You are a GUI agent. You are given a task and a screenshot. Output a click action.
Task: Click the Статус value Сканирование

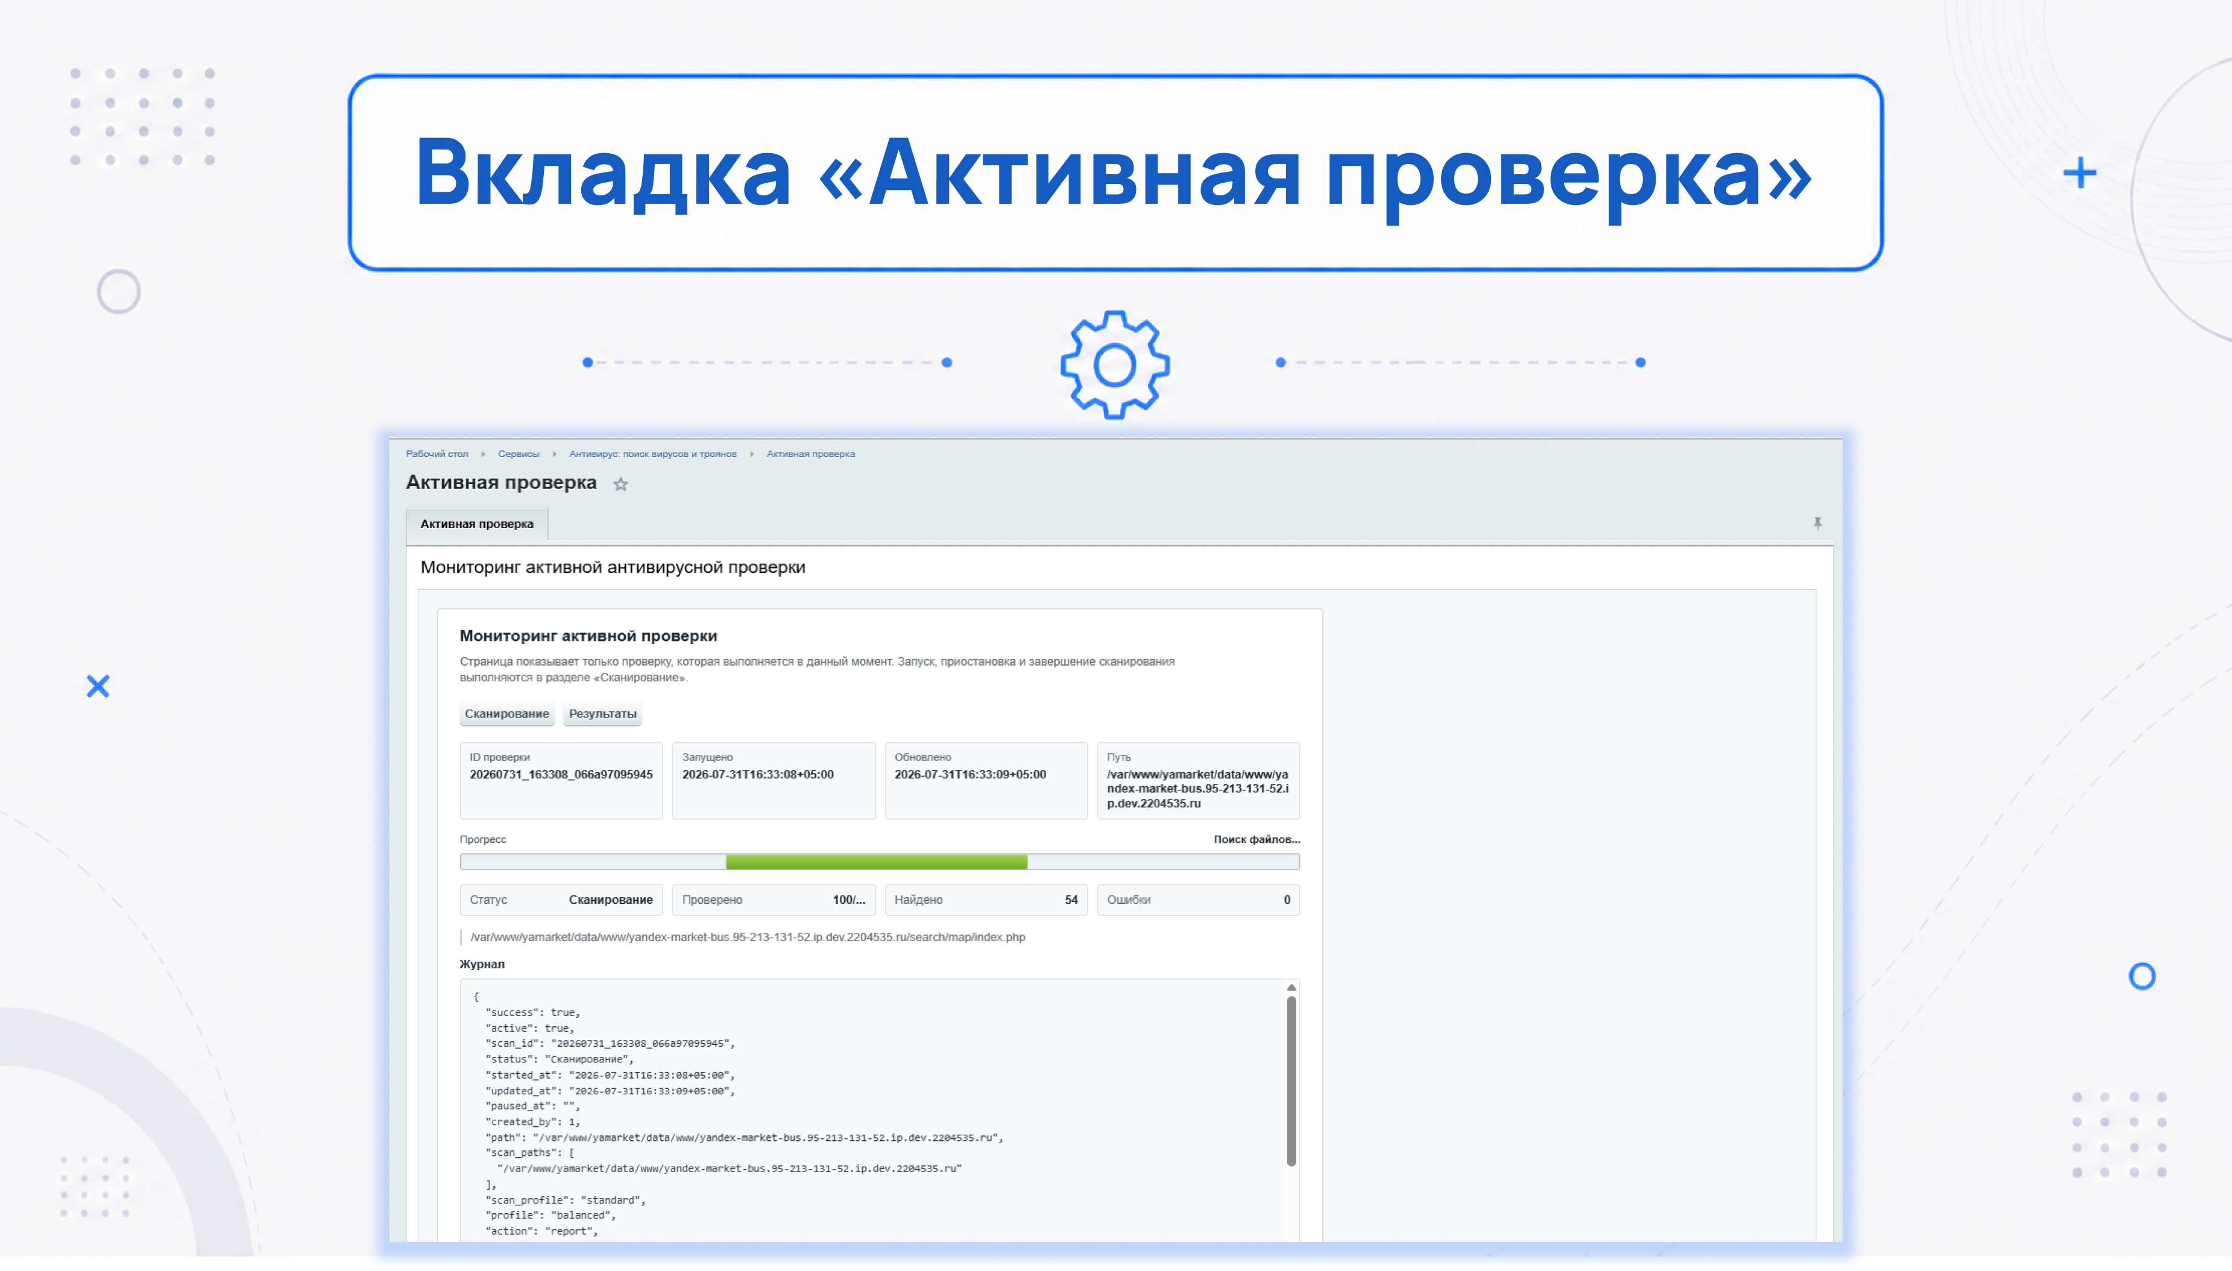611,900
